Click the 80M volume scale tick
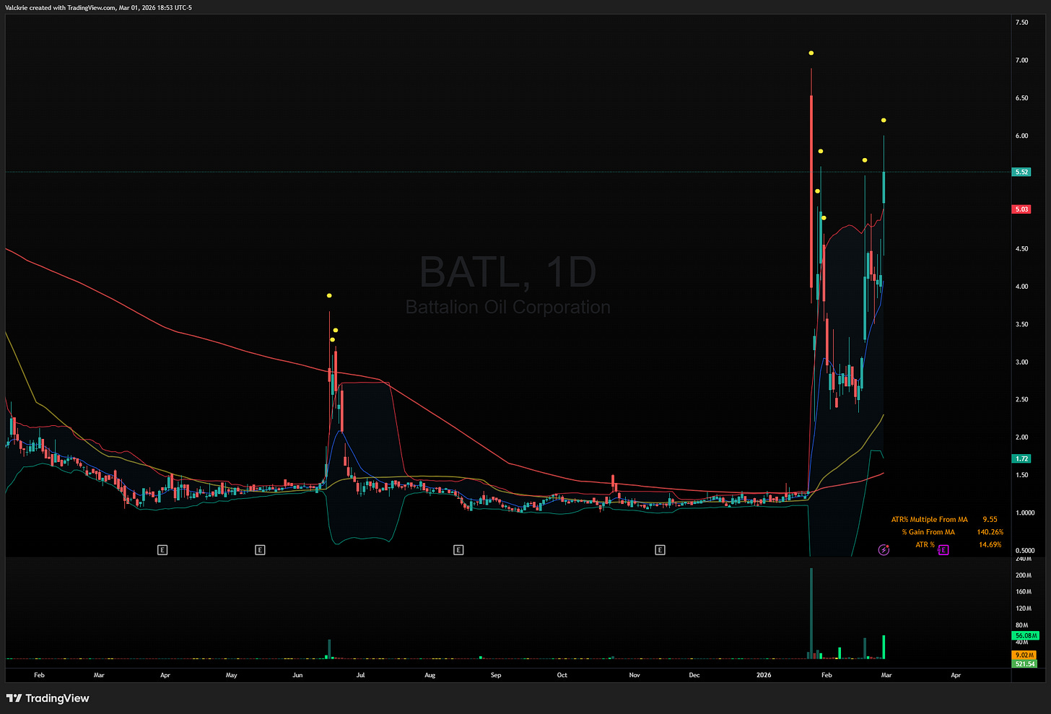 click(x=1021, y=625)
